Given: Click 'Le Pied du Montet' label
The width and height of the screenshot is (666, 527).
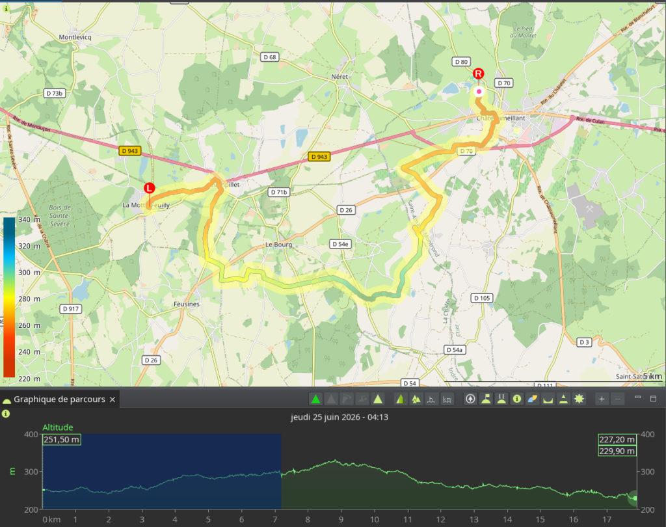Looking at the screenshot, I should [523, 32].
